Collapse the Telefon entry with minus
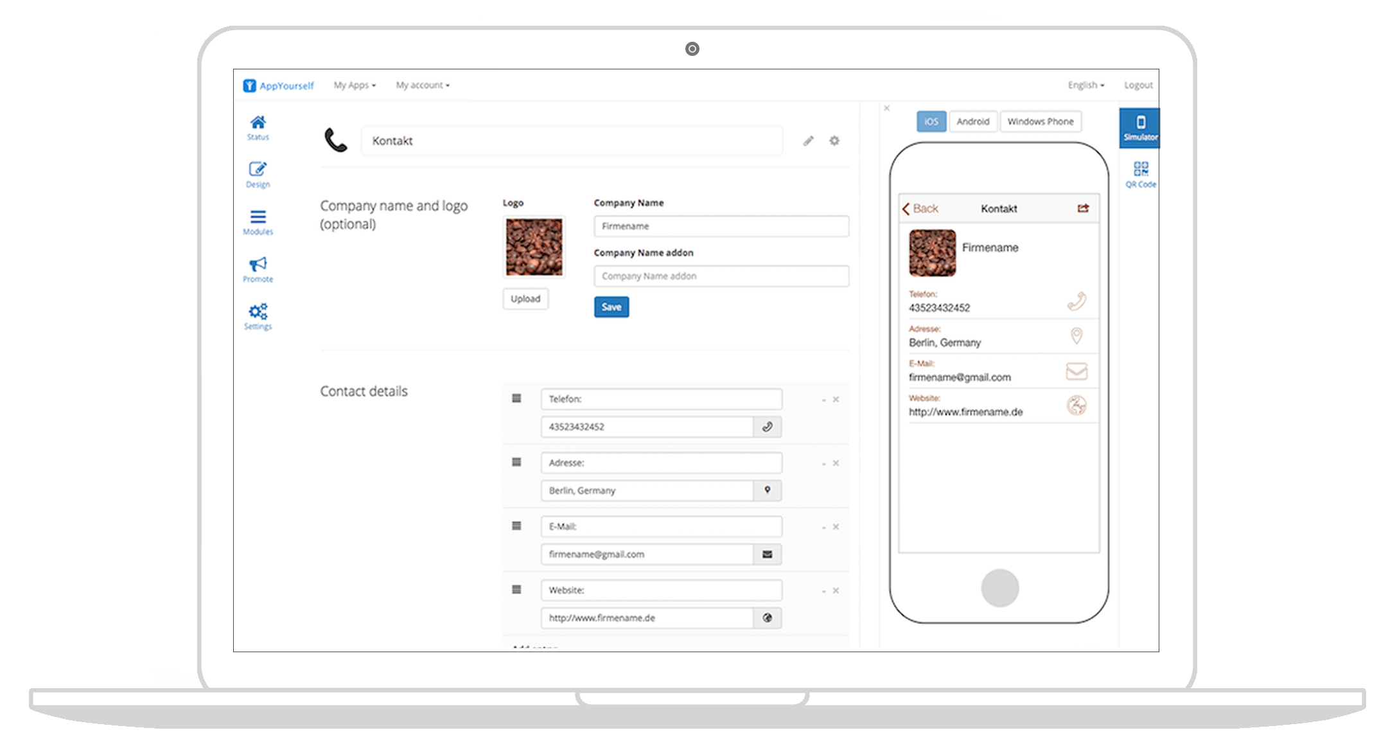The height and width of the screenshot is (755, 1397). point(823,400)
